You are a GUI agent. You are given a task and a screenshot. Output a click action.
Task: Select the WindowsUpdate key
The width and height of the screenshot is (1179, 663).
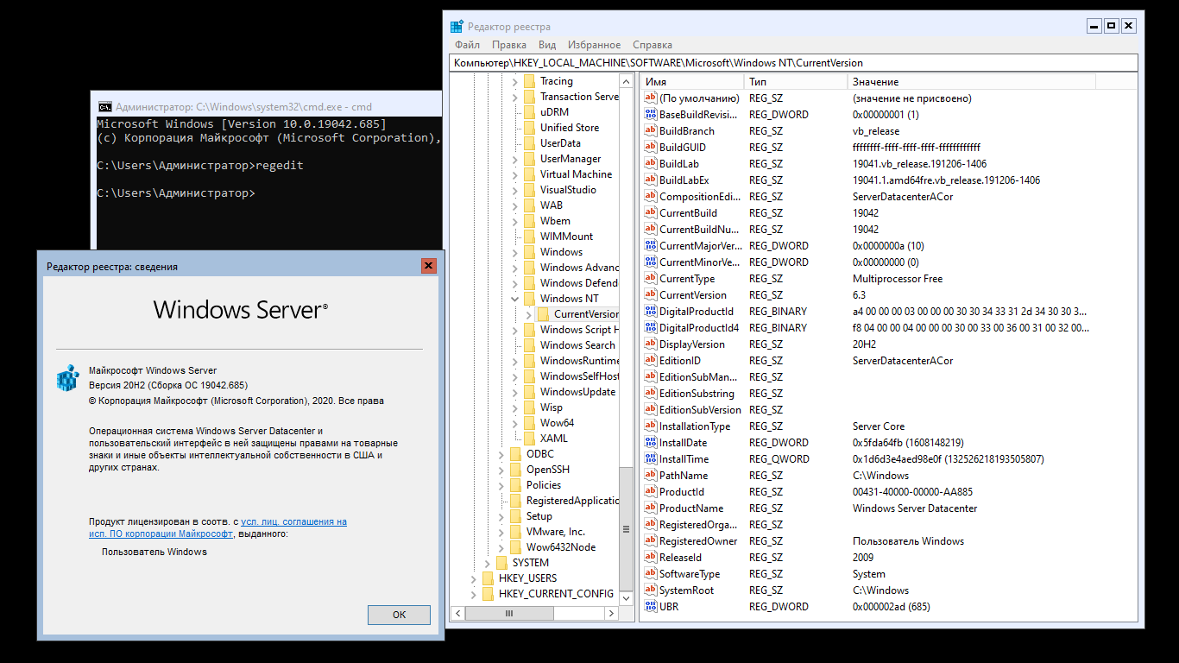click(577, 392)
